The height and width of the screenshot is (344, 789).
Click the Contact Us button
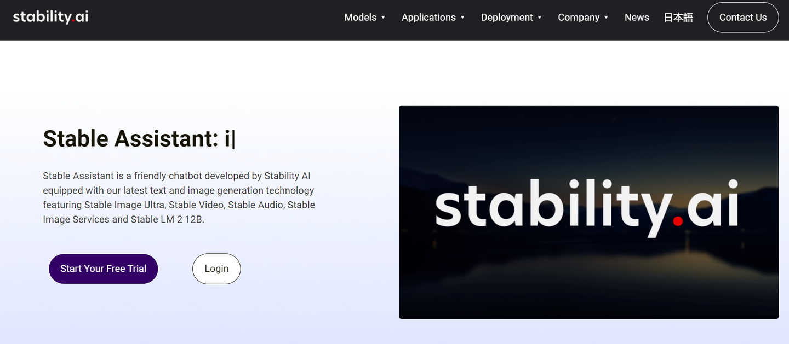click(x=743, y=18)
